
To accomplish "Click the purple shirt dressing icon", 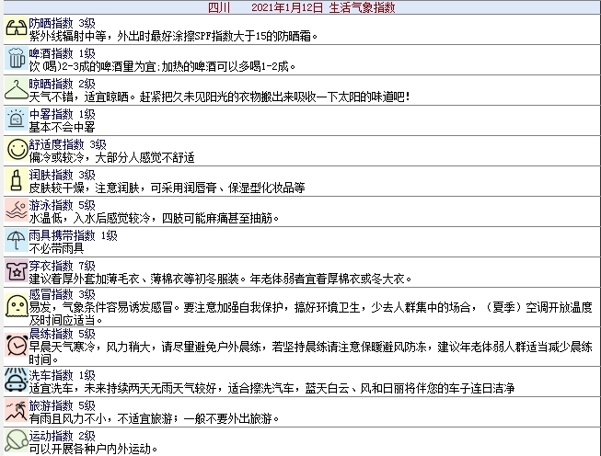I will pos(15,271).
